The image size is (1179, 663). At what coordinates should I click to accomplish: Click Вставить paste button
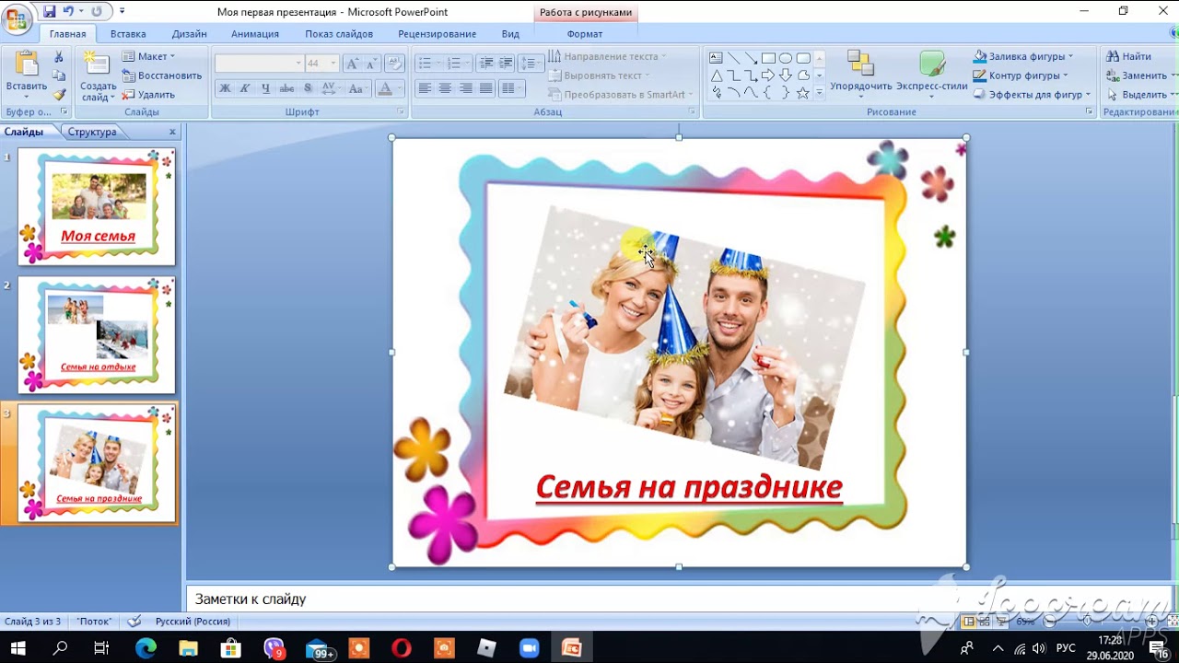(x=27, y=76)
